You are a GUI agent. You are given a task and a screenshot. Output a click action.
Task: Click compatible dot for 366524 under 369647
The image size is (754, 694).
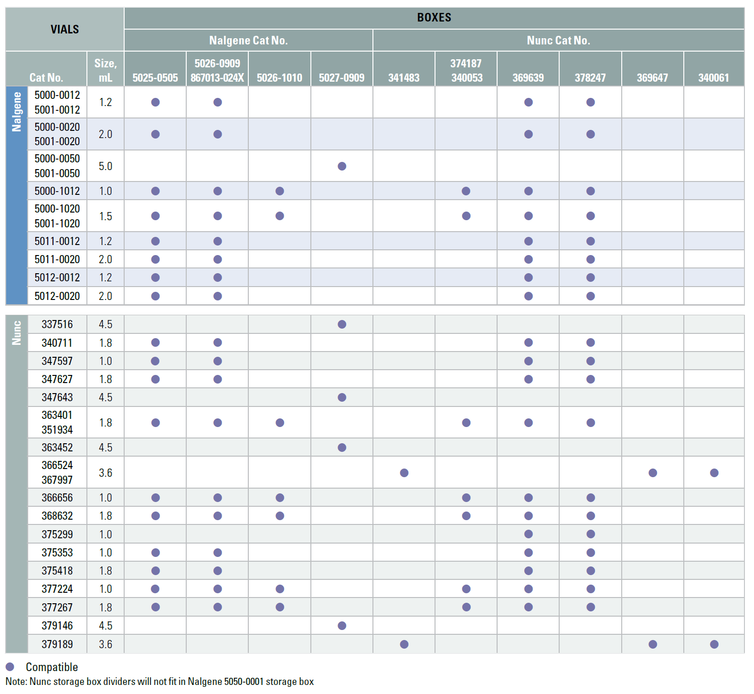pyautogui.click(x=653, y=473)
